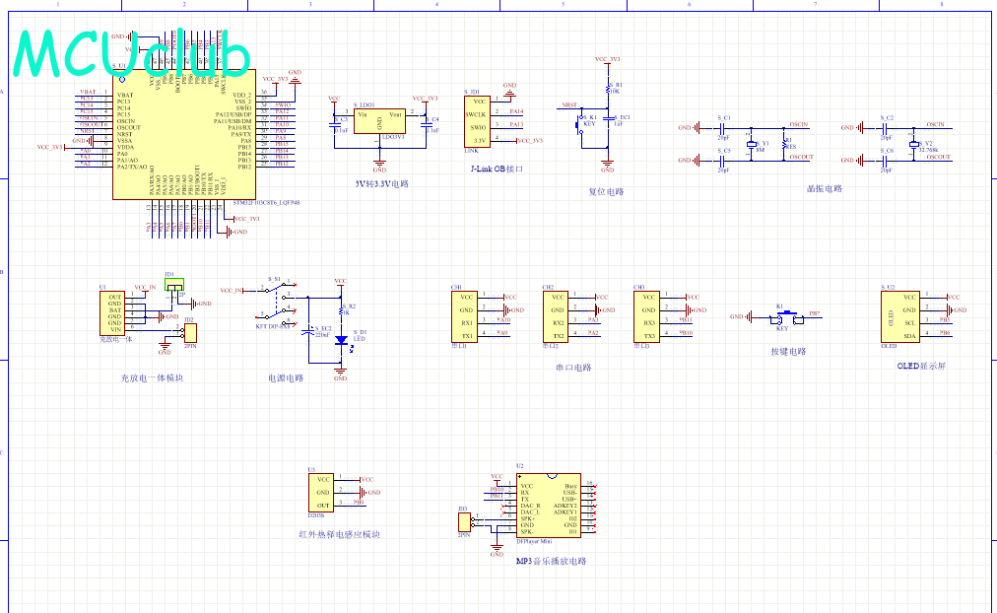Select the S_Y2 32.768k crystal
This screenshot has width=997, height=613.
(x=913, y=144)
